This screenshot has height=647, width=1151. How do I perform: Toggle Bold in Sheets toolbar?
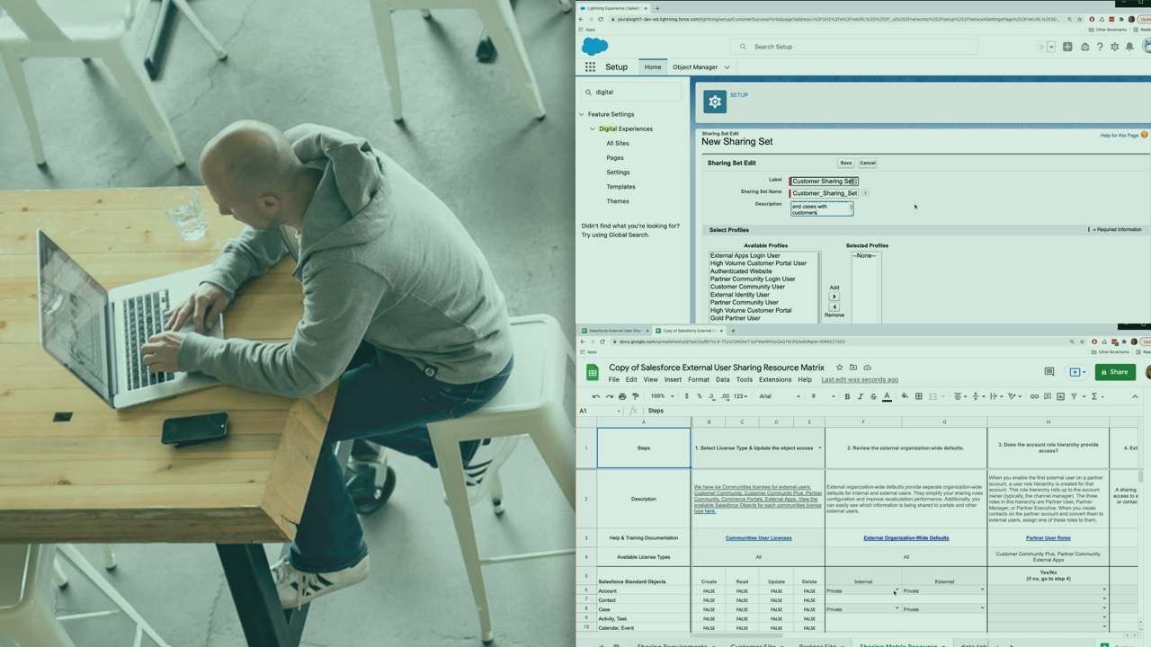(x=847, y=396)
